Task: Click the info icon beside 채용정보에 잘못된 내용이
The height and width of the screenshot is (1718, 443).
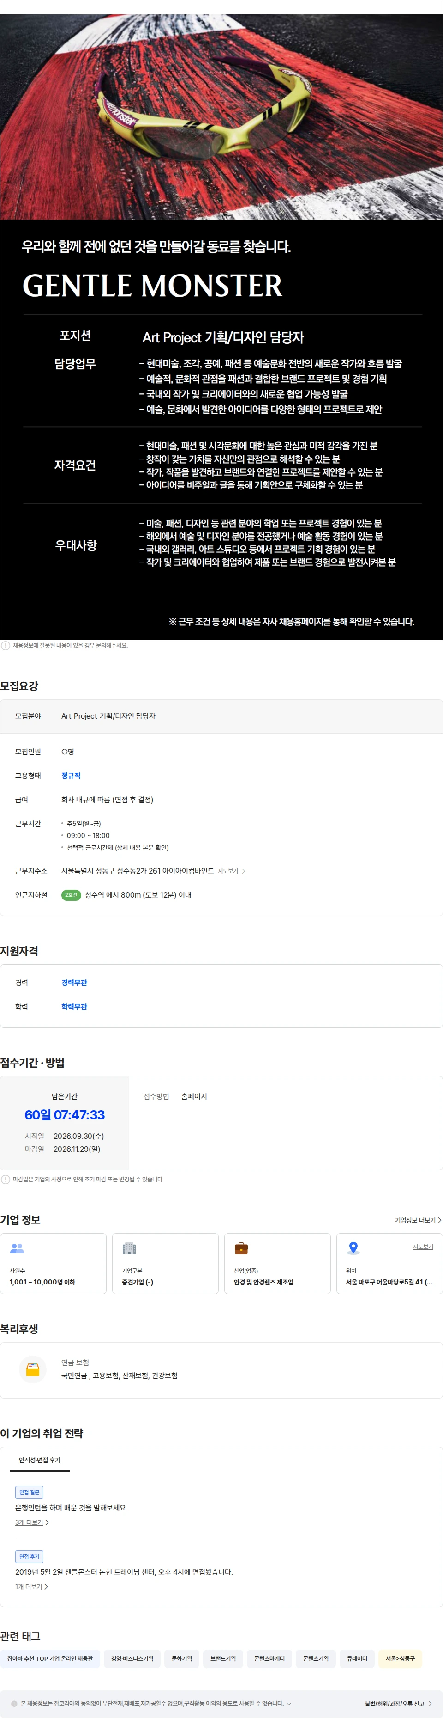Action: tap(6, 646)
